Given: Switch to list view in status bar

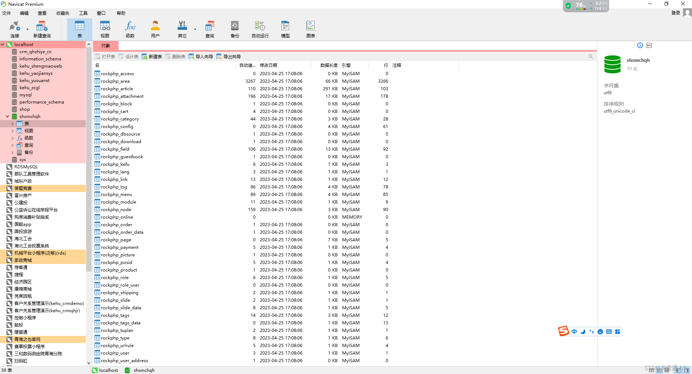Looking at the screenshot, I should click(x=659, y=370).
